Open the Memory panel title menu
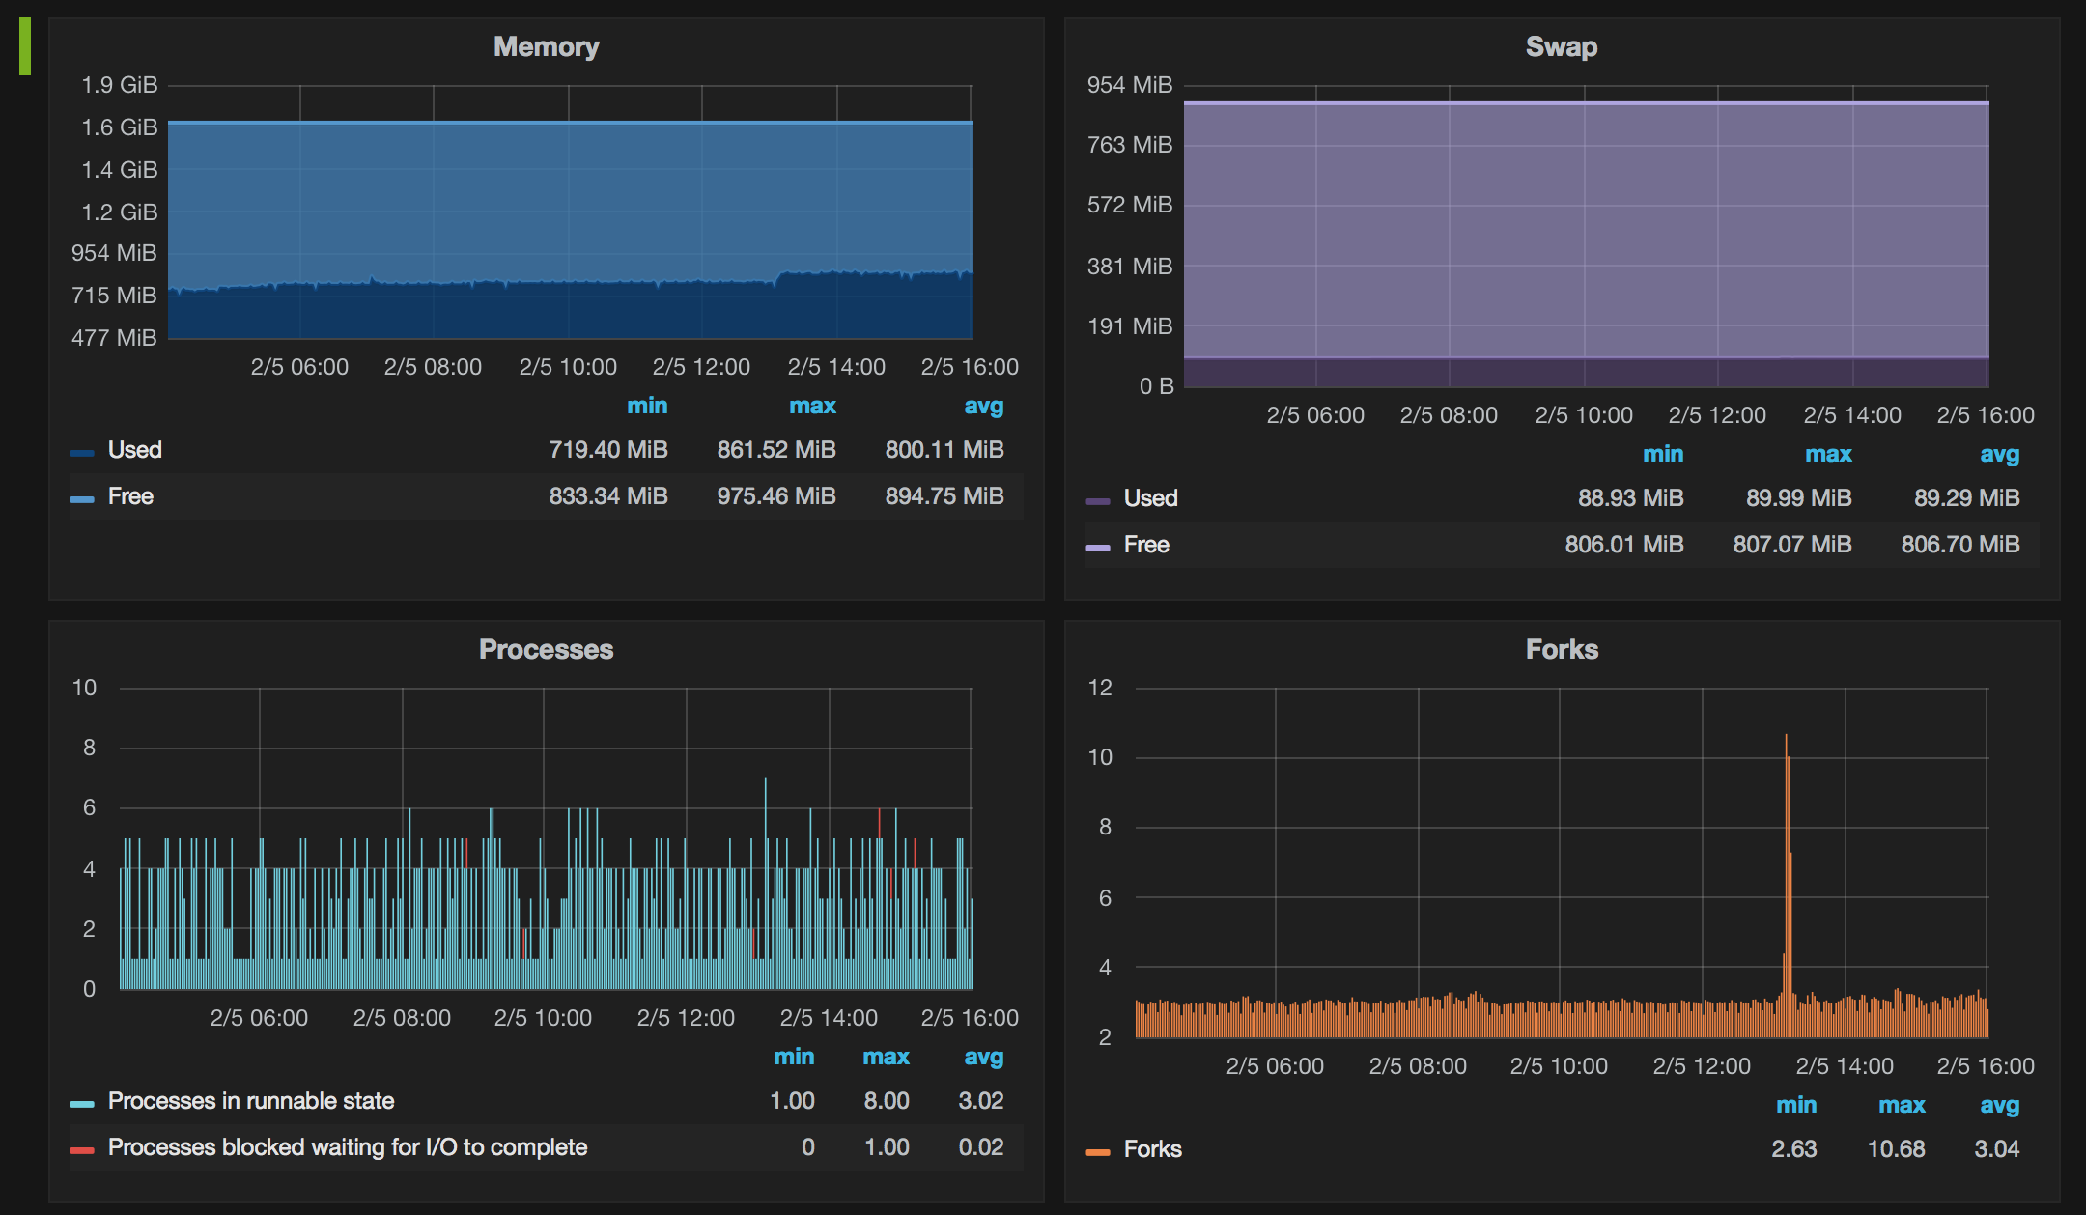 (546, 46)
